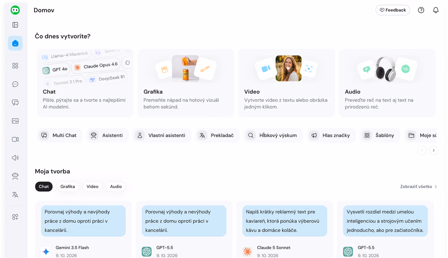Open the Video card
This screenshot has height=258, width=448.
286,83
